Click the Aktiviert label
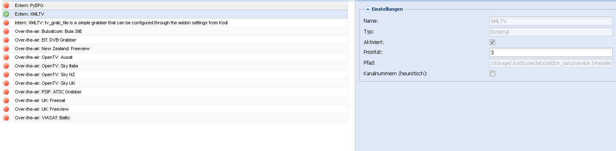This screenshot has width=616, height=151. (x=374, y=42)
